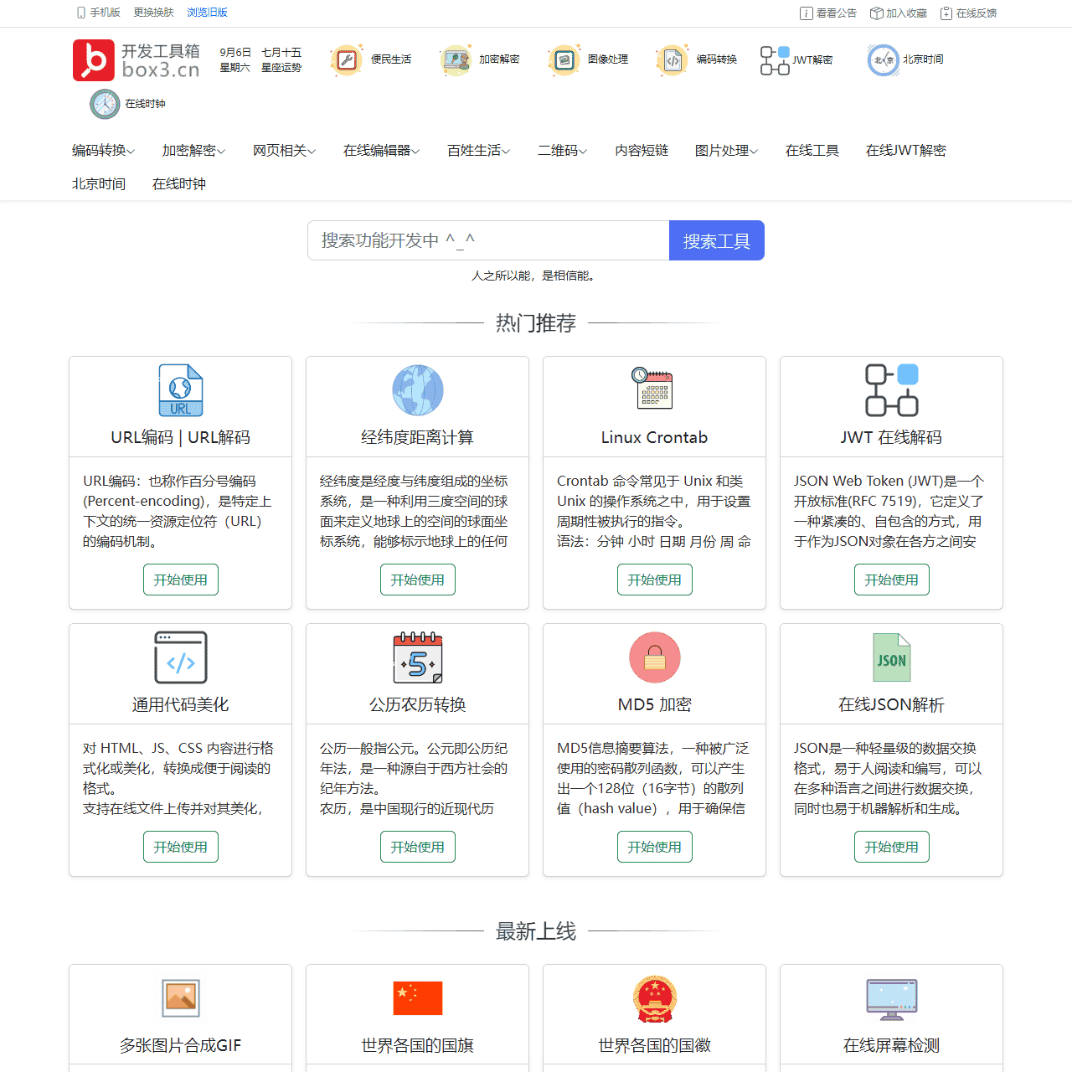Open the 浏览旧版 link
This screenshot has height=1072, width=1072.
click(207, 13)
